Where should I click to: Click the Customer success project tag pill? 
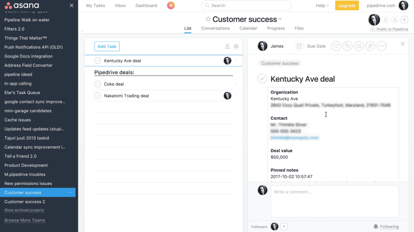click(280, 63)
